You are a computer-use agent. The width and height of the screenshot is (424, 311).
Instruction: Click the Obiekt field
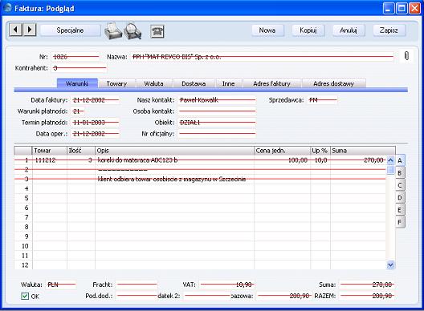(x=217, y=123)
